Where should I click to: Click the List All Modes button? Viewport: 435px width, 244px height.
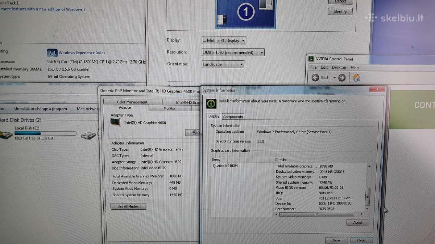pos(128,206)
